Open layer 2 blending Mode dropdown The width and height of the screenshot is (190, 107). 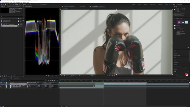coord(39,85)
